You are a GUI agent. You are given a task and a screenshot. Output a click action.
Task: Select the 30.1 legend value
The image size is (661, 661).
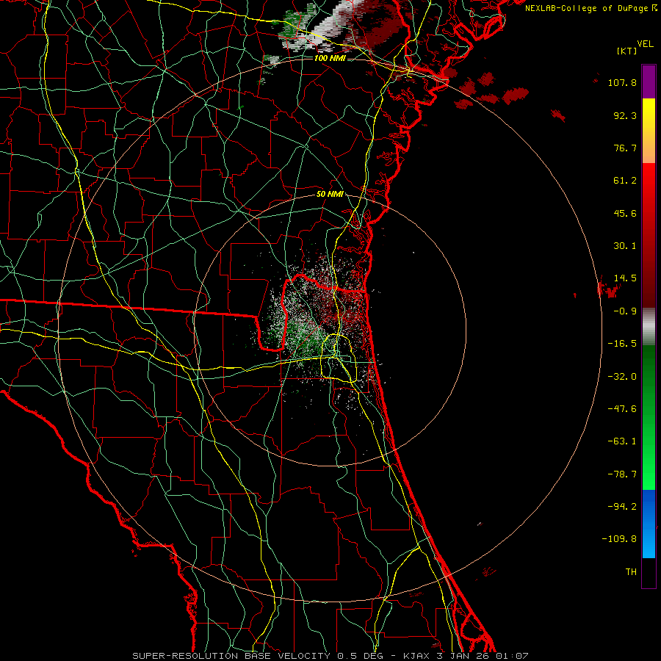click(625, 246)
